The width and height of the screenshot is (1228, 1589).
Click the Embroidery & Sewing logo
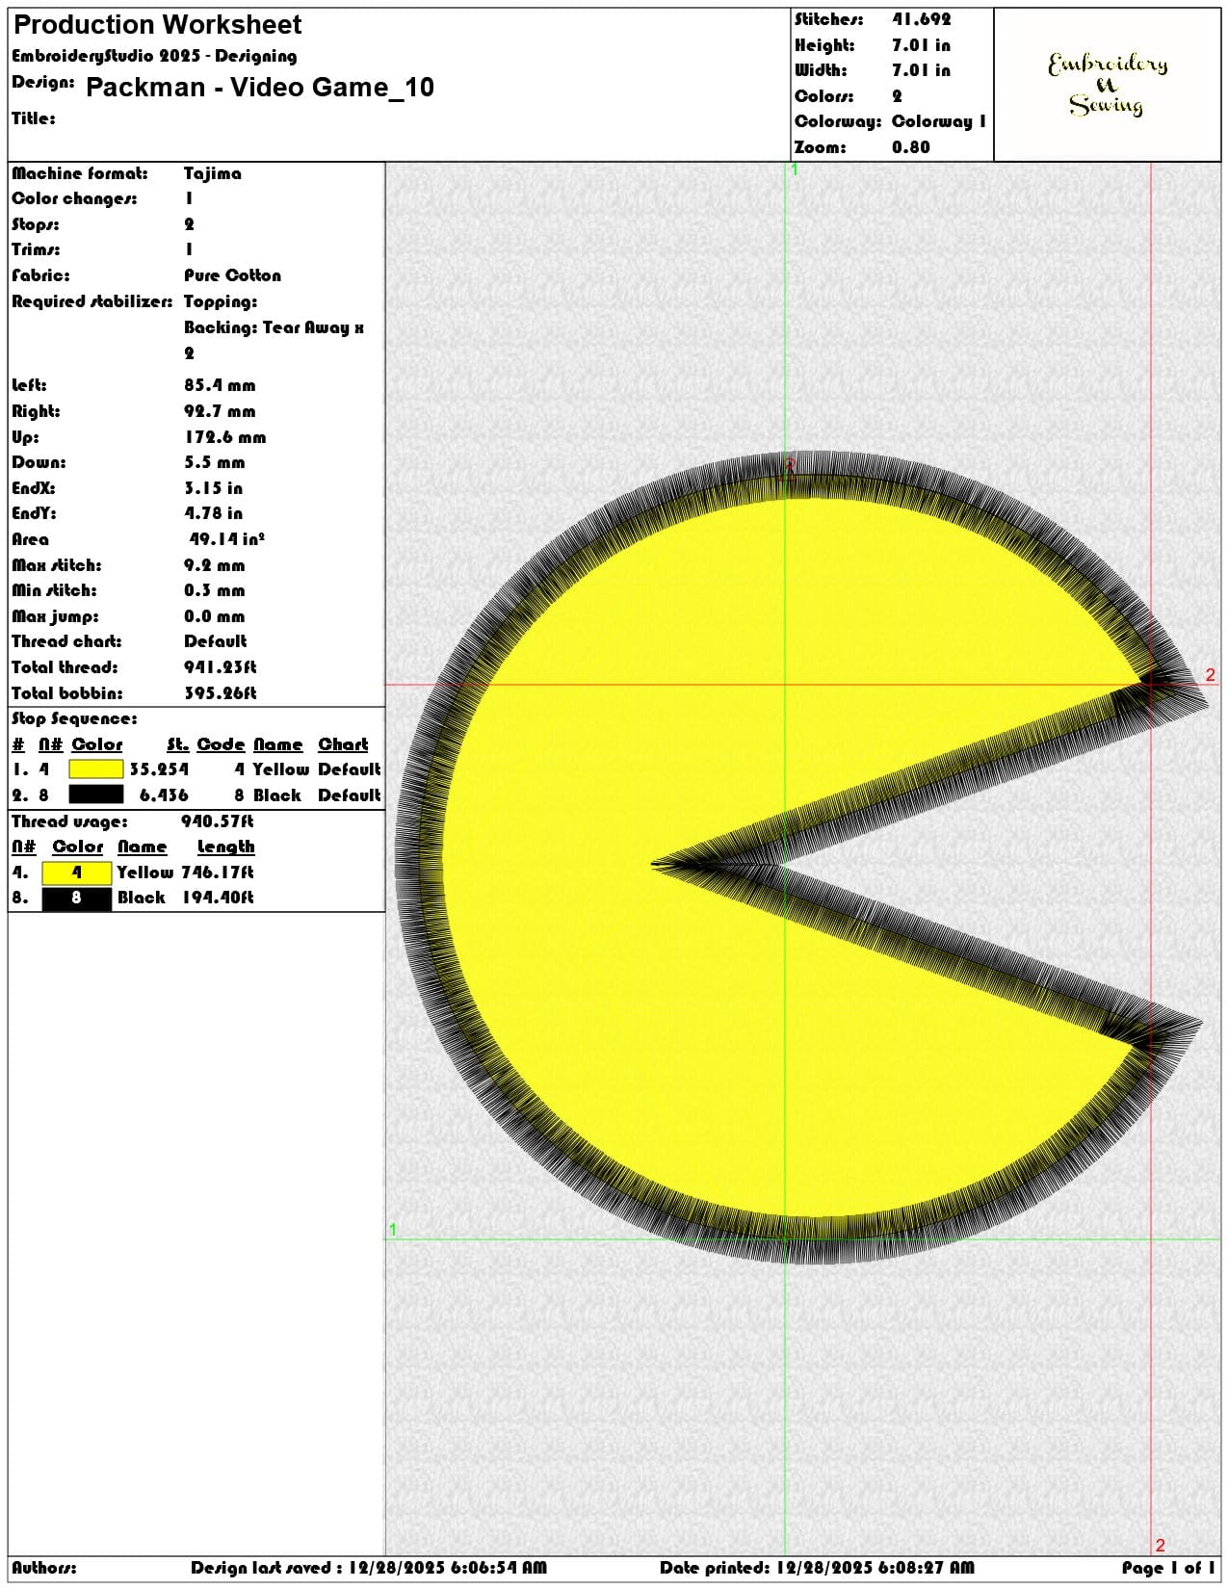click(1108, 85)
